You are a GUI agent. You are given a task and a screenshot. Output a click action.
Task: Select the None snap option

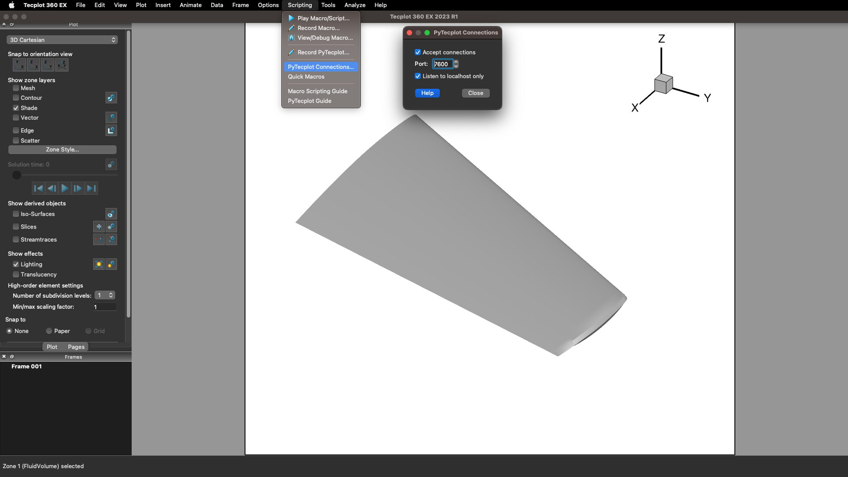click(x=9, y=331)
